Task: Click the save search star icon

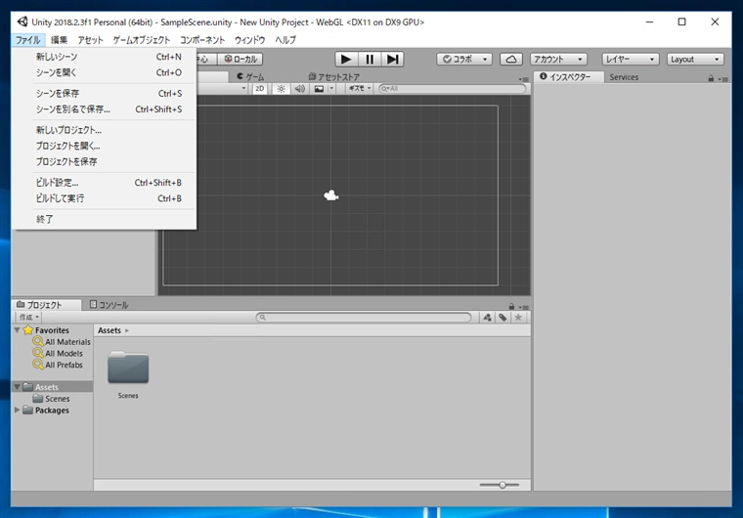Action: tap(518, 317)
